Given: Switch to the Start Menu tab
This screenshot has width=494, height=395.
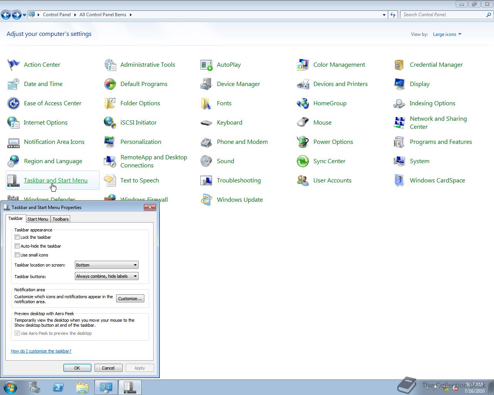Looking at the screenshot, I should (38, 219).
